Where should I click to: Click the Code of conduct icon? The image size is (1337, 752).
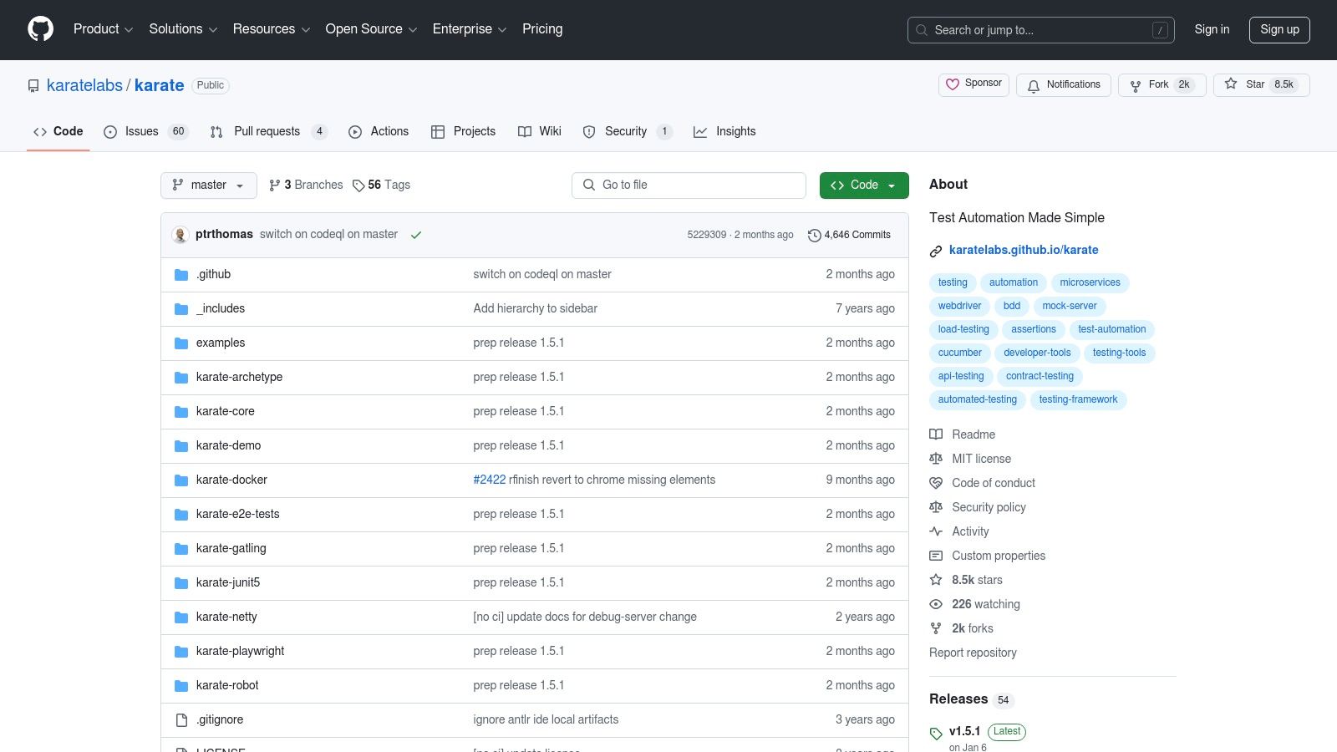coord(936,483)
